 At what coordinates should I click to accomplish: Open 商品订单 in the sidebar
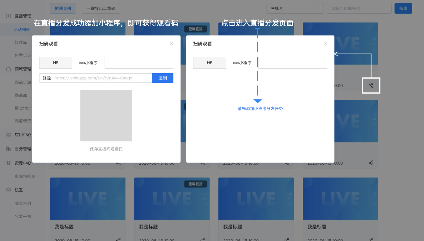23,82
